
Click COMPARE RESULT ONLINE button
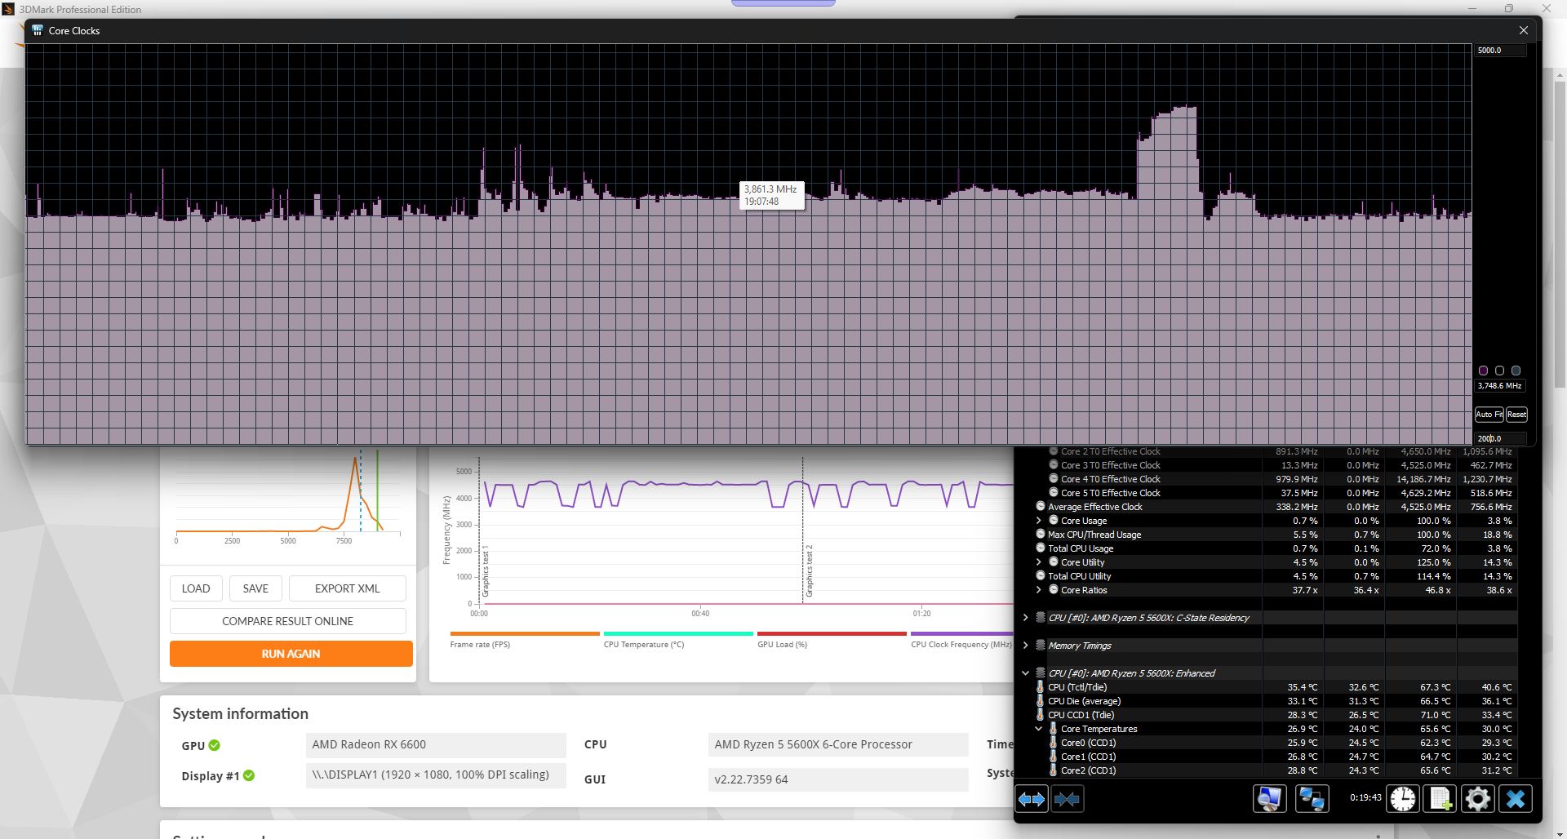288,621
